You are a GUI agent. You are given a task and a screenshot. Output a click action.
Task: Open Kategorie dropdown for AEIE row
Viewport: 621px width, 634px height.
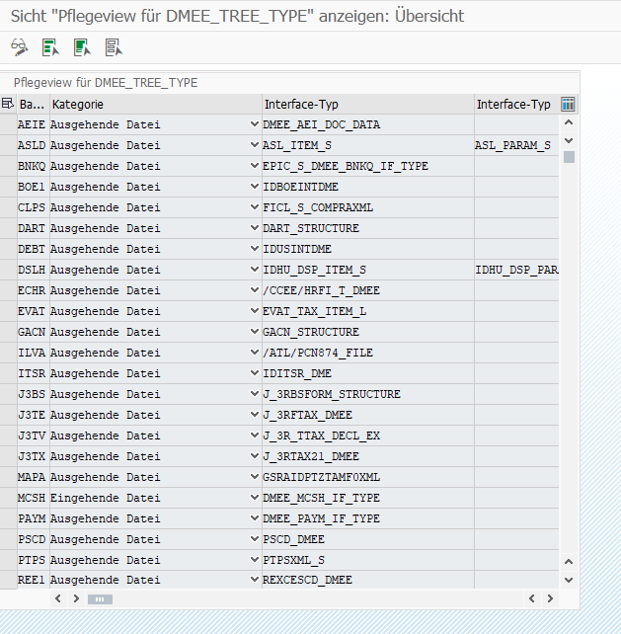pyautogui.click(x=255, y=124)
